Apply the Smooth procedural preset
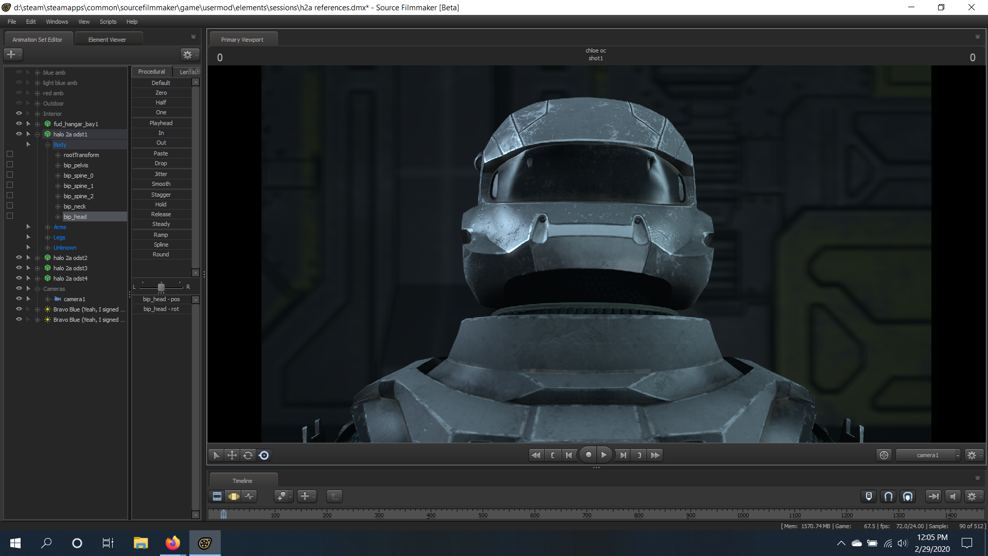This screenshot has height=556, width=988. point(161,184)
